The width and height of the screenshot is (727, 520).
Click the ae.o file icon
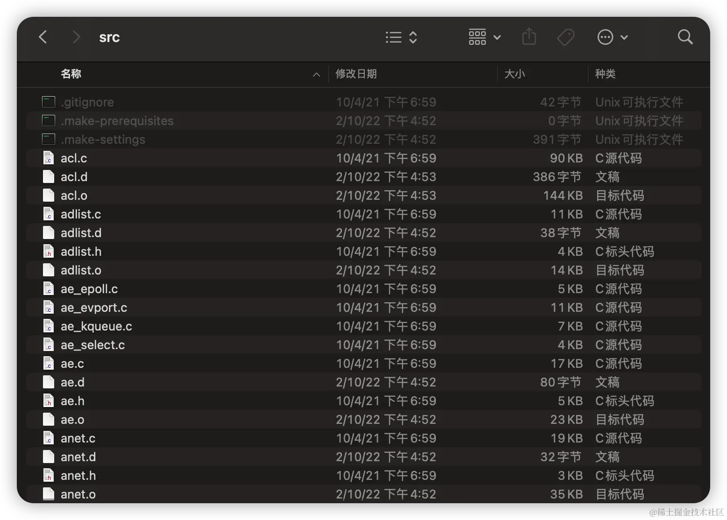pyautogui.click(x=49, y=419)
